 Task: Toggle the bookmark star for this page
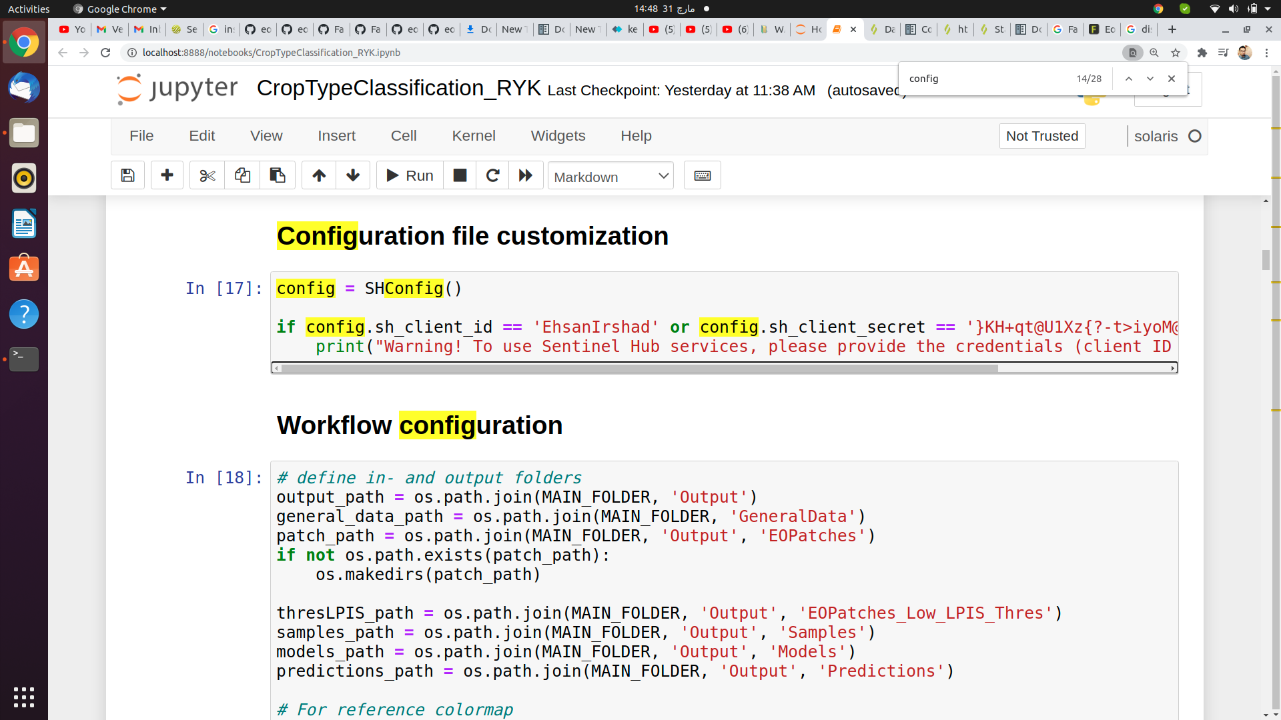click(x=1175, y=53)
